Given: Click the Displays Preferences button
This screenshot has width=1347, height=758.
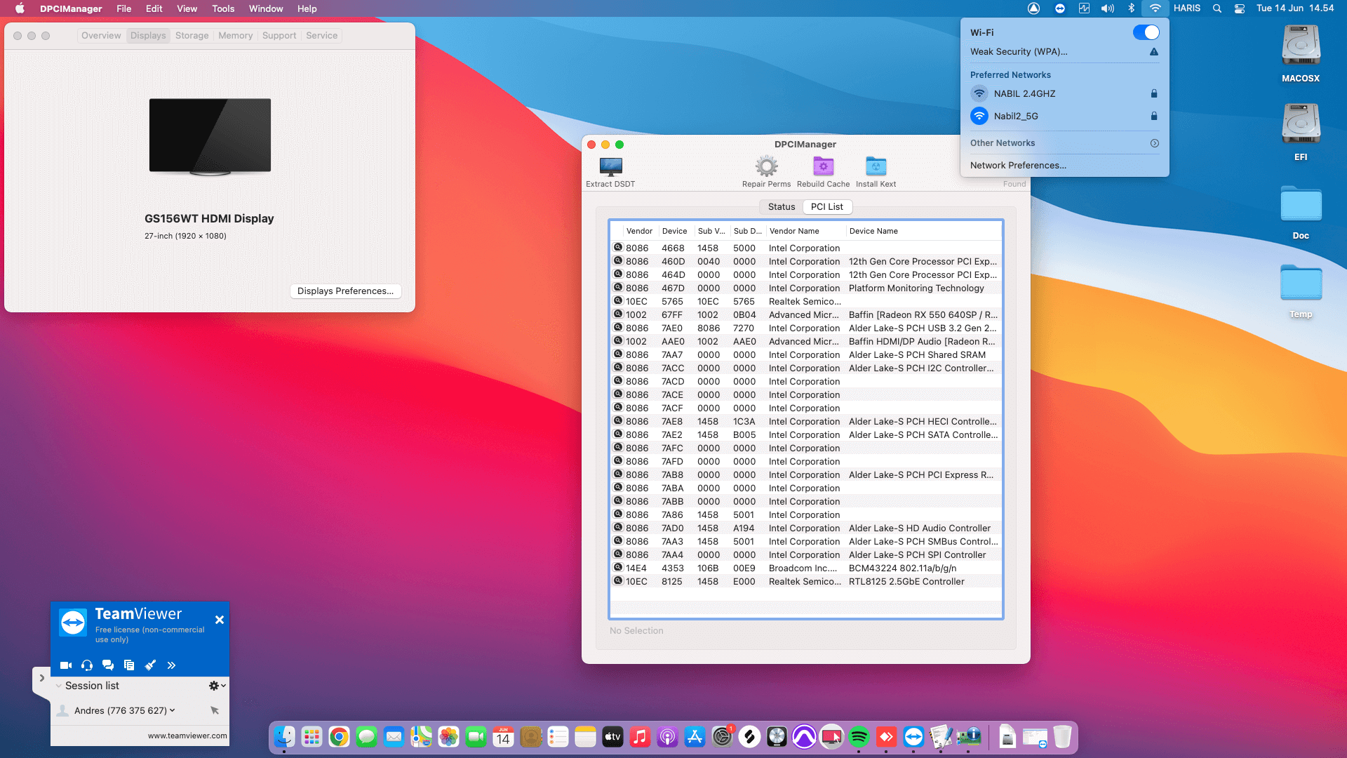Looking at the screenshot, I should click(x=345, y=291).
